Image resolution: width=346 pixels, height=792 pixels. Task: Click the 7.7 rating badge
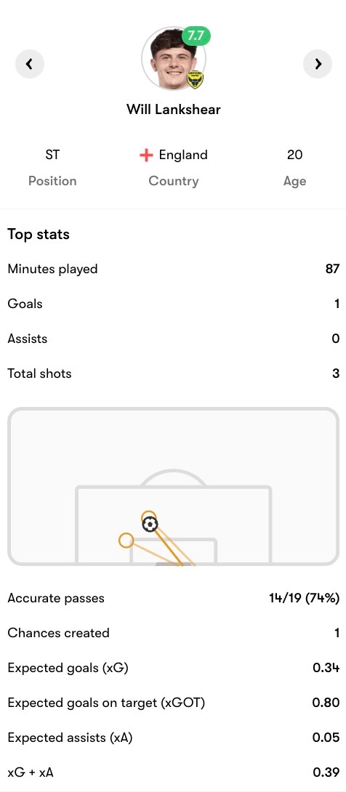tap(196, 36)
